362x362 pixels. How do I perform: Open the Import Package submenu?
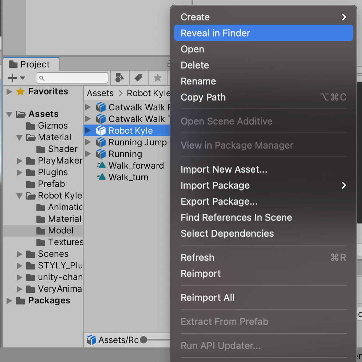point(264,185)
